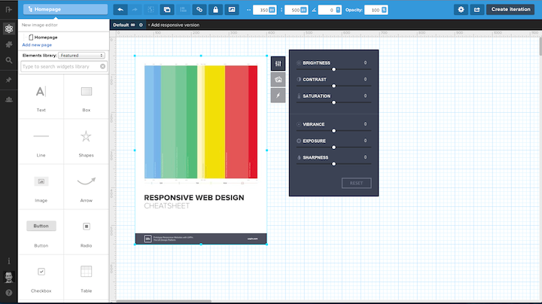Click the lock icon in toolbar
This screenshot has width=542, height=304.
[x=215, y=9]
